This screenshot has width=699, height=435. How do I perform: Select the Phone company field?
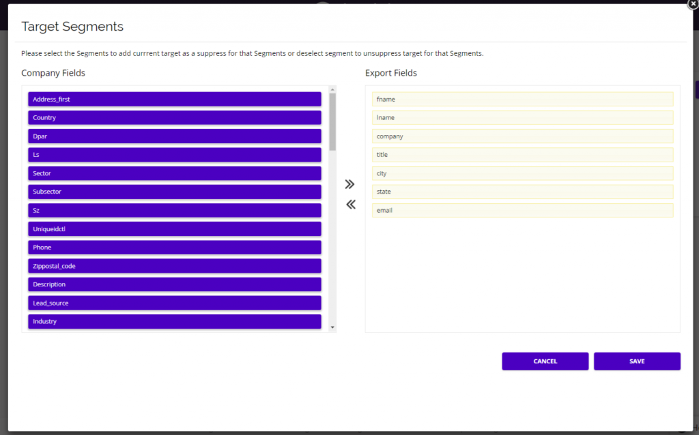pyautogui.click(x=174, y=247)
